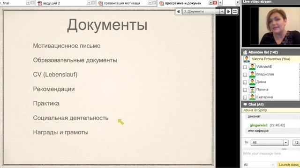Screen dimensions: 300x168
Task: Open the tab list arrow at far right
Action: tap(238, 3)
